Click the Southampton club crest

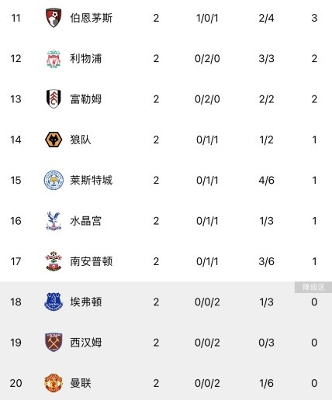pos(54,261)
